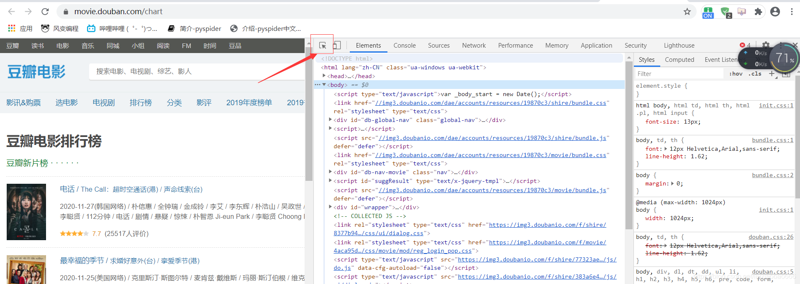Click the 豆瓣电影 site logo

coord(36,72)
